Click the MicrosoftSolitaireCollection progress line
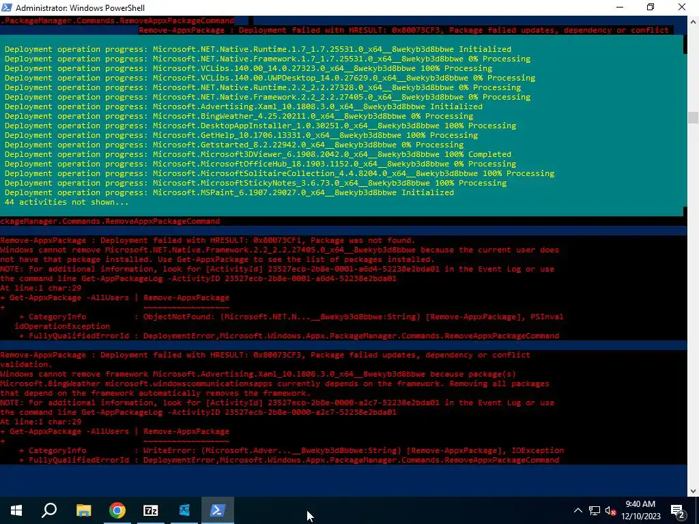Screen dimensions: 699x524 (279, 173)
